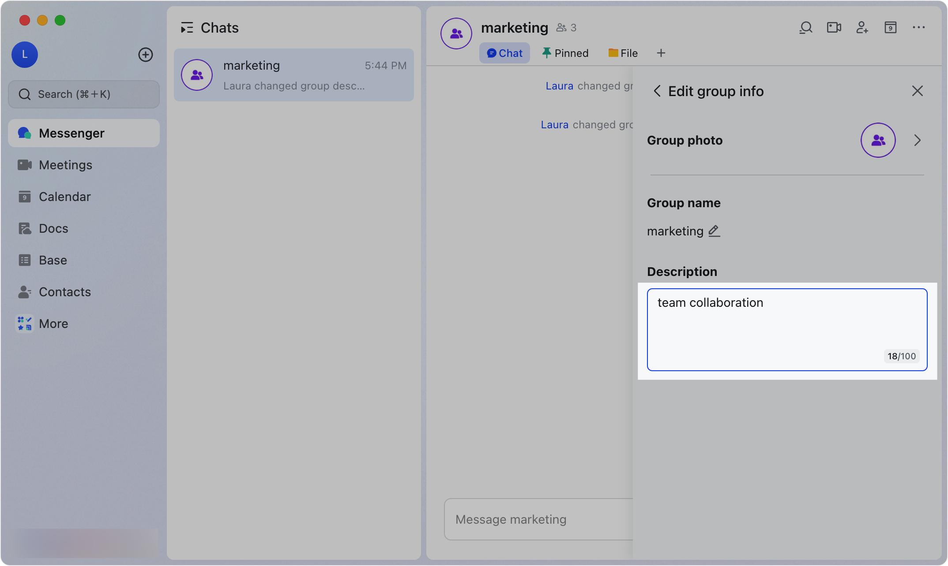This screenshot has height=566, width=948.
Task: Add a new tab with plus
Action: 661,53
